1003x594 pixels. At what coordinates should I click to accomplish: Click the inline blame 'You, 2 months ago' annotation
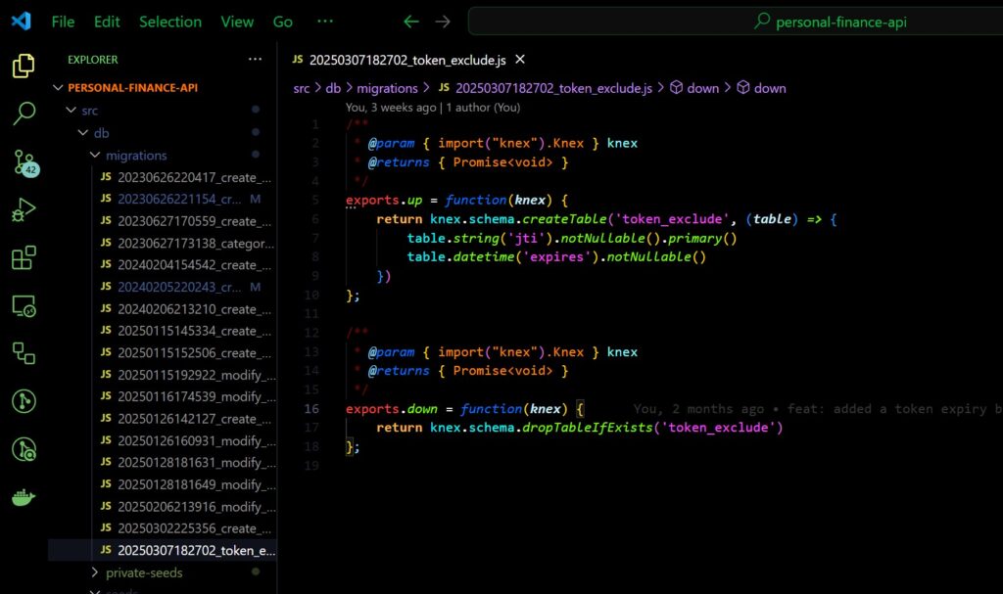[818, 409]
